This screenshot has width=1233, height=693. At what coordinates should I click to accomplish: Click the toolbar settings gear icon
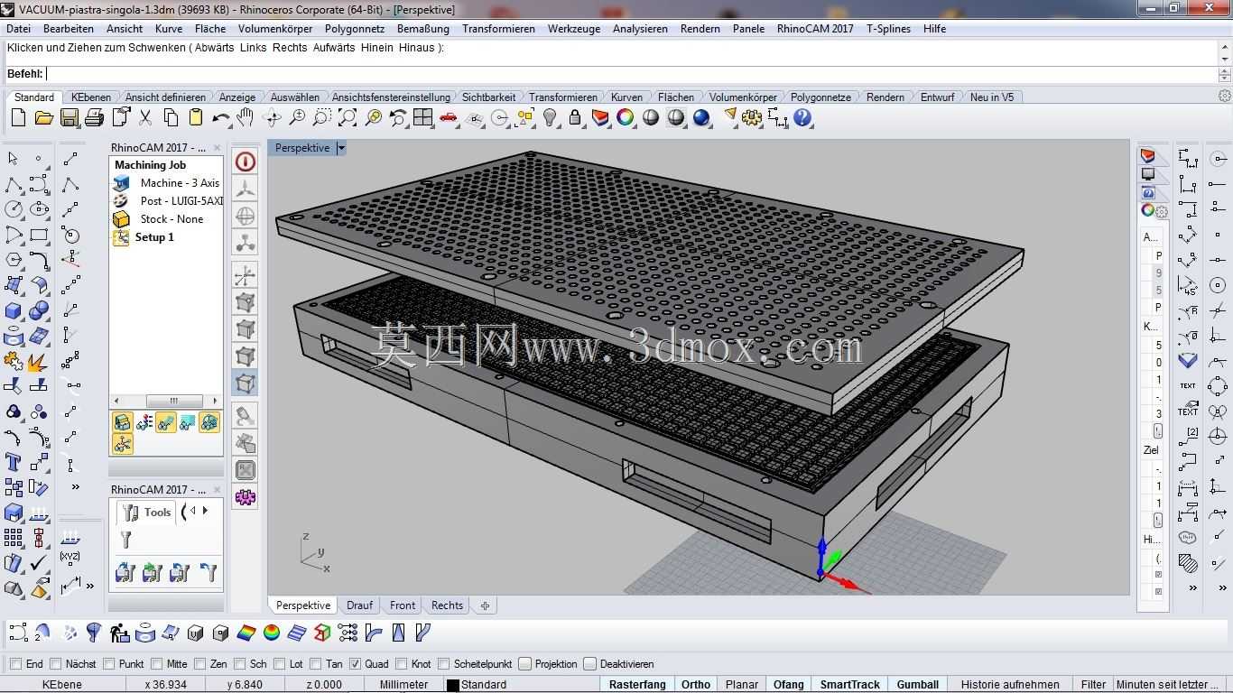[1225, 96]
